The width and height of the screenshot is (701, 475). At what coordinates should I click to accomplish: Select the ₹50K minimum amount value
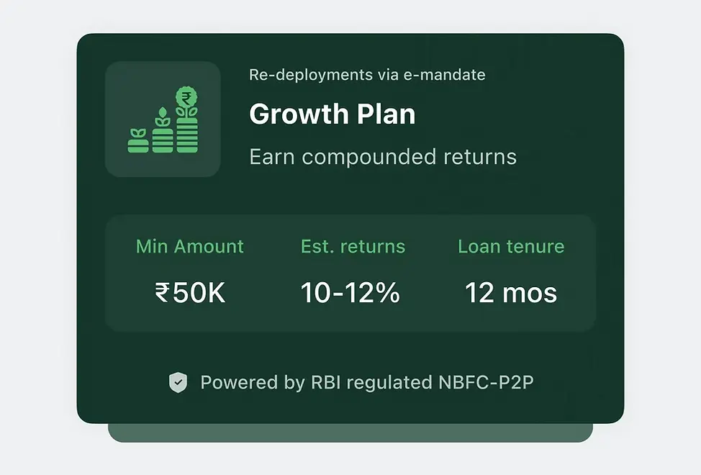click(x=190, y=293)
